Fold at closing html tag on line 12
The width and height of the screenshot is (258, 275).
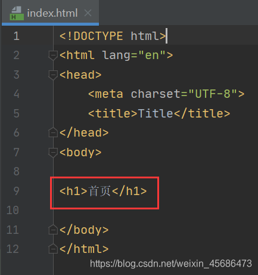[x=53, y=249]
